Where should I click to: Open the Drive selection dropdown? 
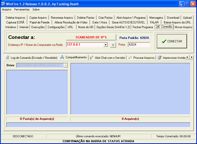[66, 65]
